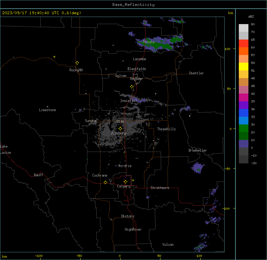The height and width of the screenshot is (260, 267).
Task: Click the Strathmore label
Action: 160,188
